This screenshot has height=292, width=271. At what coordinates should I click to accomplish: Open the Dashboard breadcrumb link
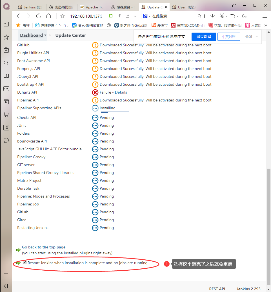(31, 35)
